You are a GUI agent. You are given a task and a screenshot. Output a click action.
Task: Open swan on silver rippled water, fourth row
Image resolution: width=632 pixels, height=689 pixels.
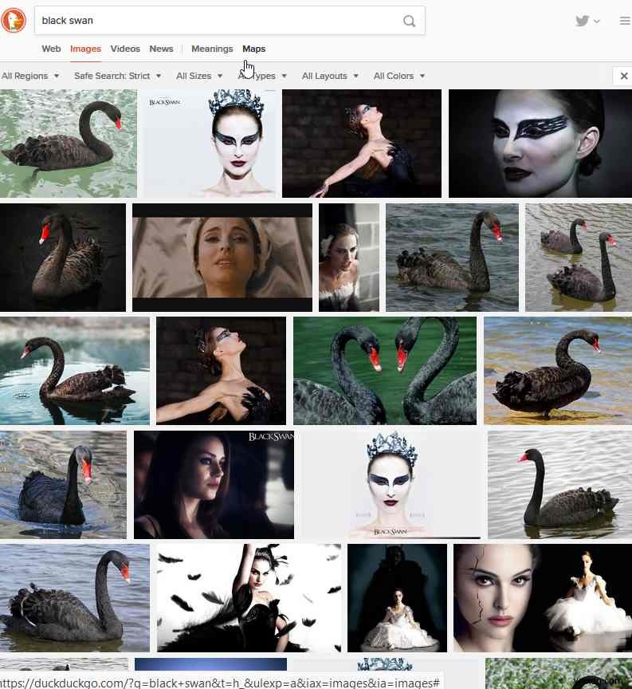[560, 484]
